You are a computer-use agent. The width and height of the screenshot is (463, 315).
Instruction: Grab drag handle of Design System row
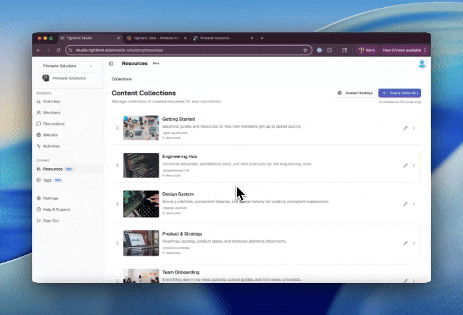[118, 204]
